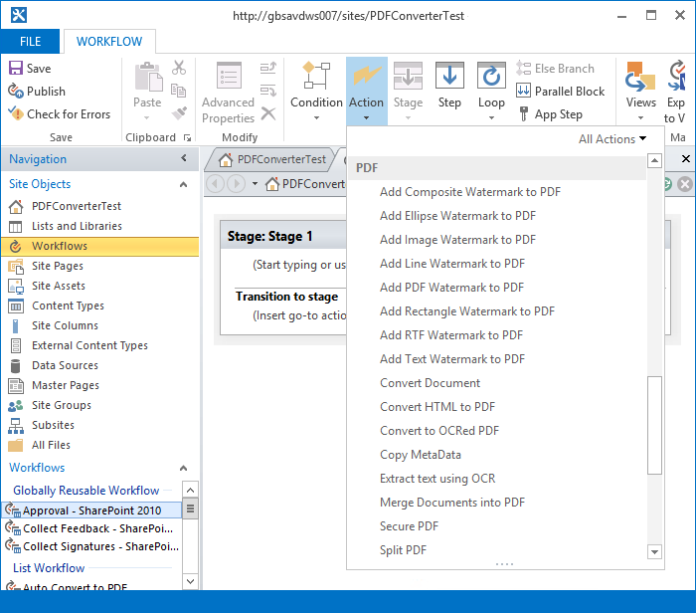Collapse the Workflows list section
The image size is (696, 613).
click(x=183, y=468)
